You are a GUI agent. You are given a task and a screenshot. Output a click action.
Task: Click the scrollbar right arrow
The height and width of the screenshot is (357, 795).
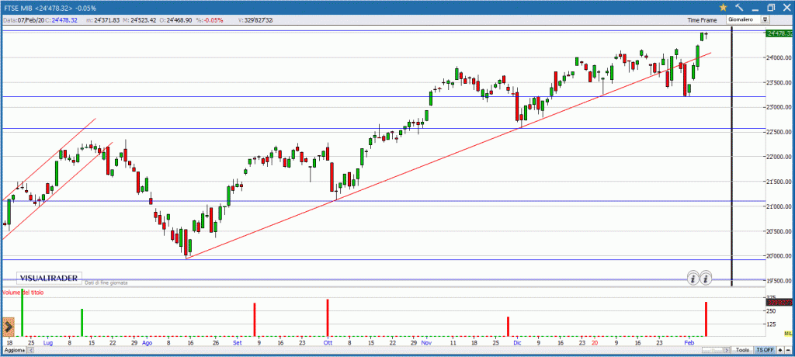727,351
